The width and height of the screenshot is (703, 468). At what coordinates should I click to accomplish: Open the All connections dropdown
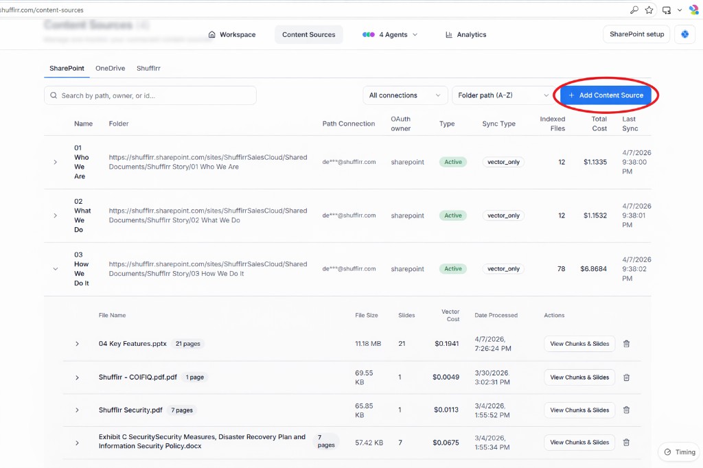click(405, 95)
